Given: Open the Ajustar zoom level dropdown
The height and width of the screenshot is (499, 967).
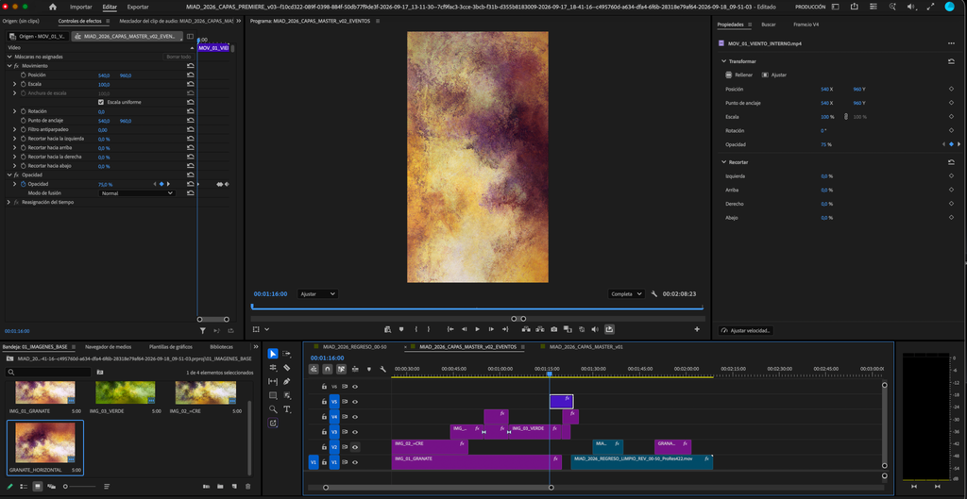Looking at the screenshot, I should click(x=317, y=294).
